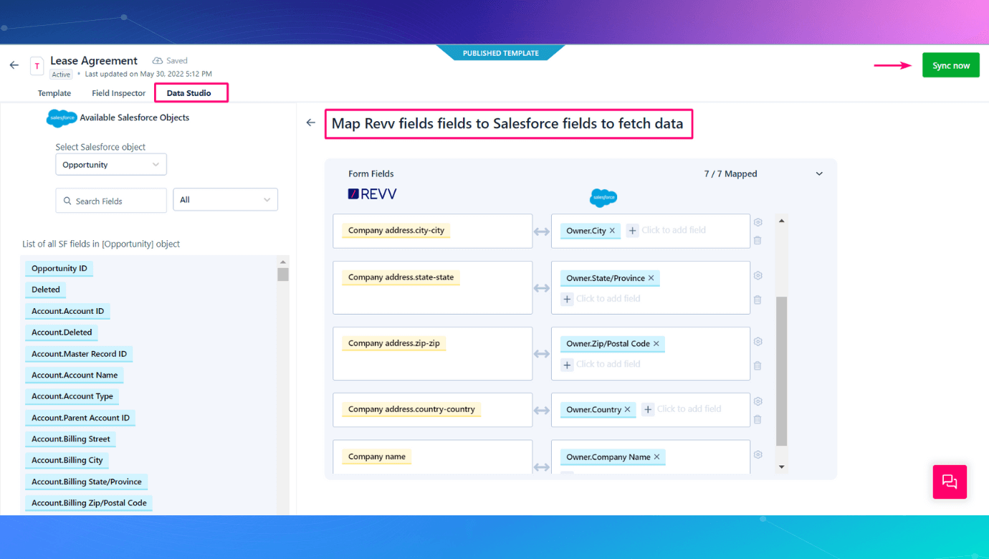Select the Account.Account ID field
This screenshot has width=989, height=559.
point(68,311)
